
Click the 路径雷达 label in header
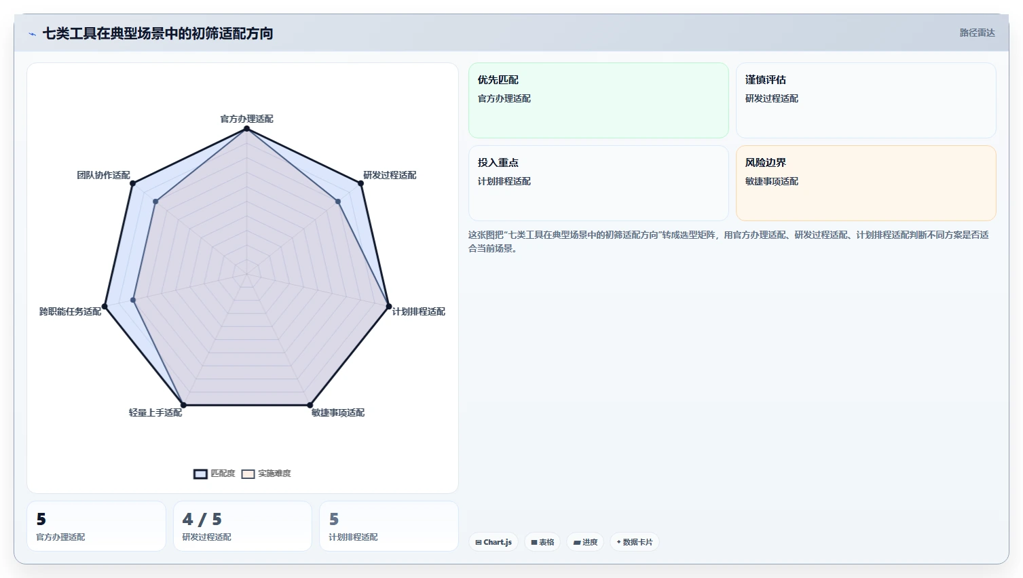coord(977,33)
